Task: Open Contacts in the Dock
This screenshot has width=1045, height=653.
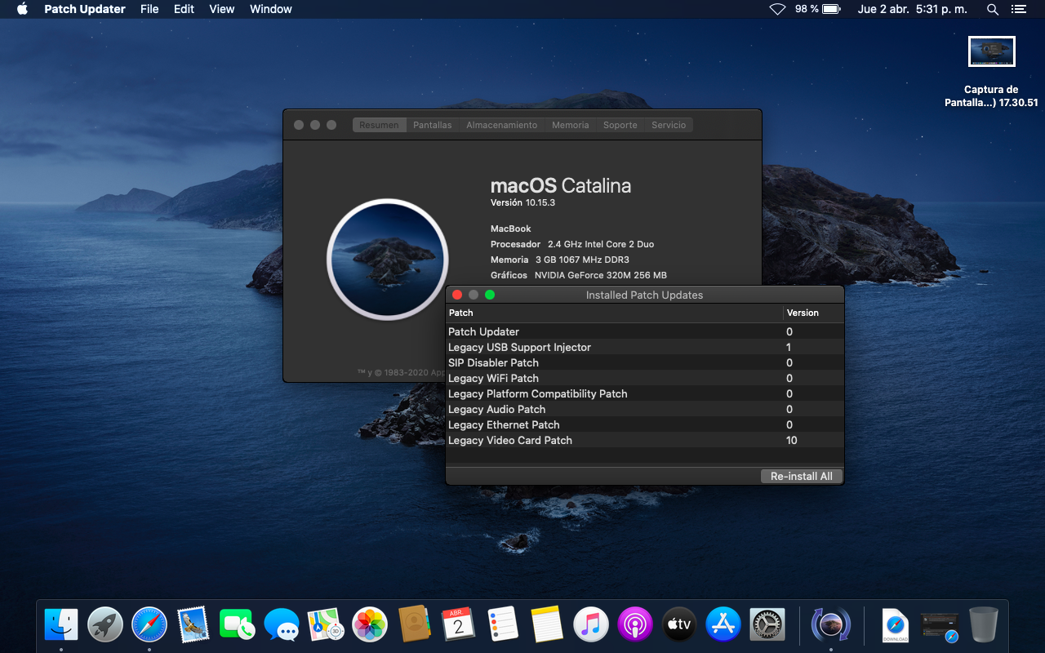Action: click(x=414, y=625)
